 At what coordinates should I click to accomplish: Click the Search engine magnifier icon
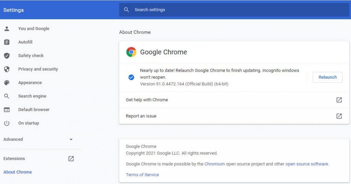[x=7, y=96]
